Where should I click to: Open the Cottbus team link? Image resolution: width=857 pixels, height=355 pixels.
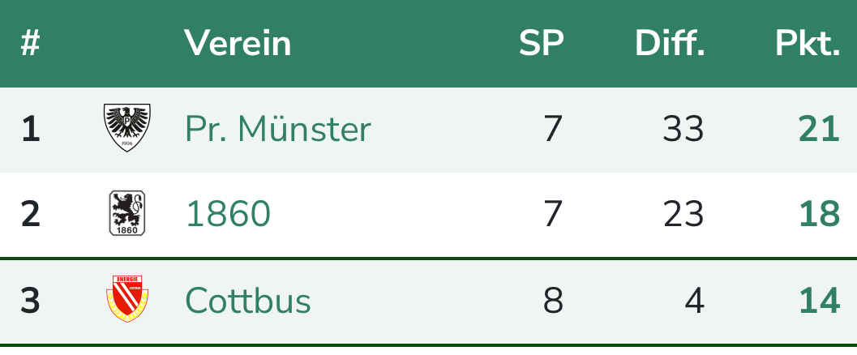(x=248, y=301)
